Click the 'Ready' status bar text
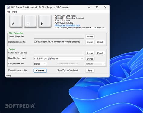This screenshot has width=143, height=113. point(8,76)
